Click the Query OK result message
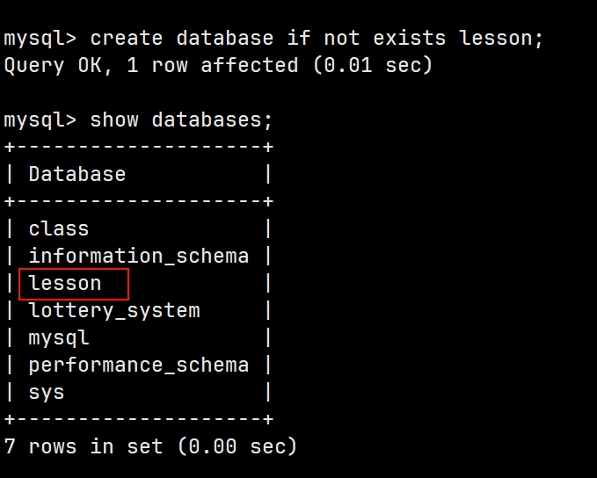The height and width of the screenshot is (478, 597). click(218, 65)
